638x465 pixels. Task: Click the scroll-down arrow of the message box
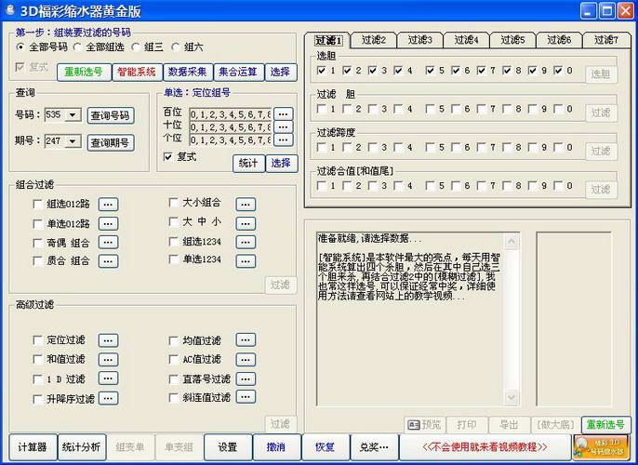512,397
